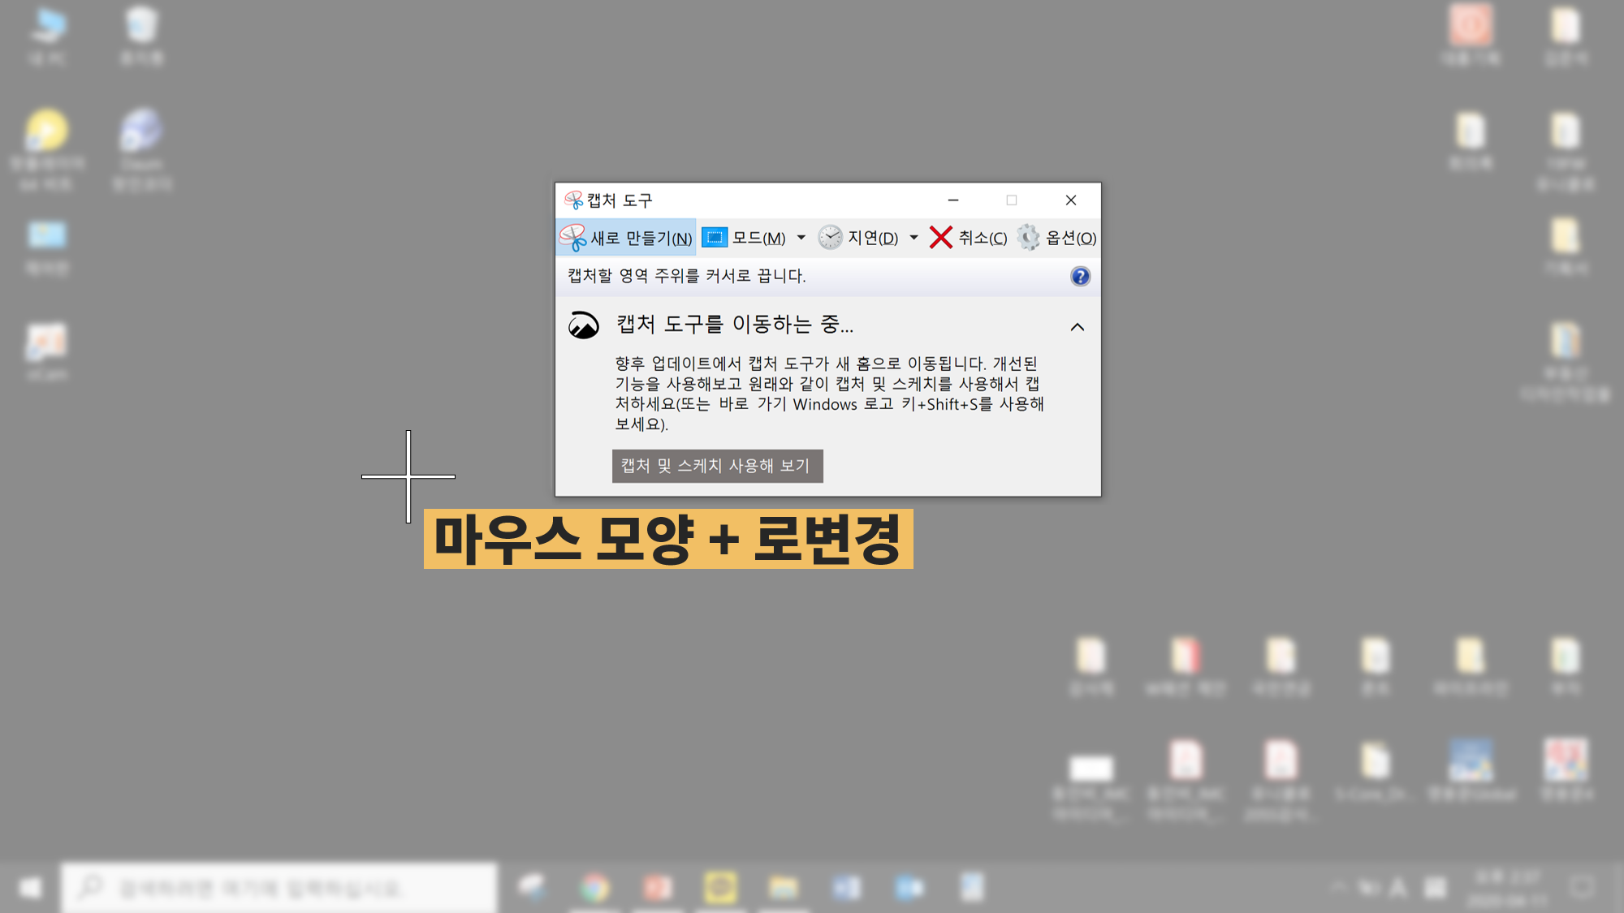Minimize the 캡처 도구 window
This screenshot has width=1624, height=913.
coord(953,200)
